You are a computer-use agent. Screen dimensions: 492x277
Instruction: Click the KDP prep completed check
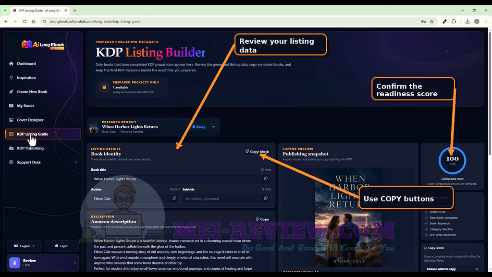[x=440, y=235]
